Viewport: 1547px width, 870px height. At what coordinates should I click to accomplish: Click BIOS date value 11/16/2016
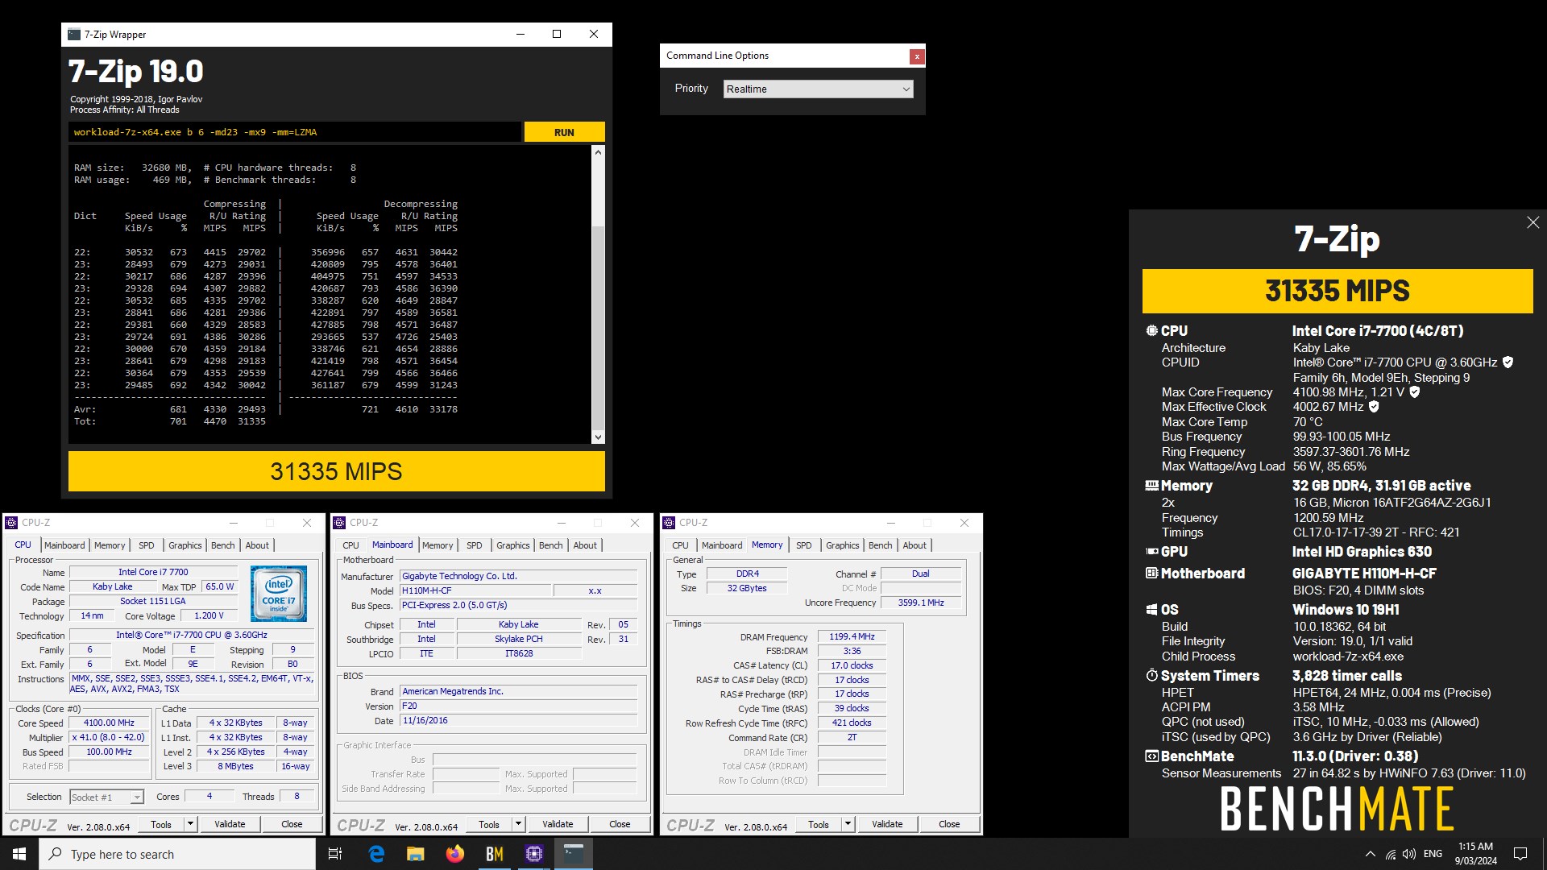click(x=520, y=721)
